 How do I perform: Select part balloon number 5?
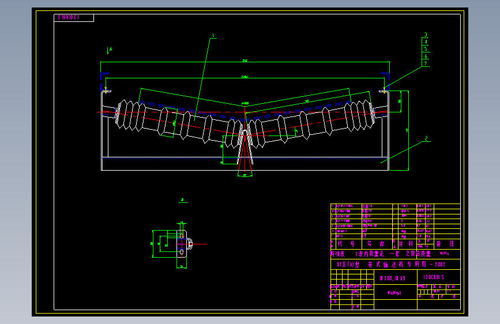426,49
